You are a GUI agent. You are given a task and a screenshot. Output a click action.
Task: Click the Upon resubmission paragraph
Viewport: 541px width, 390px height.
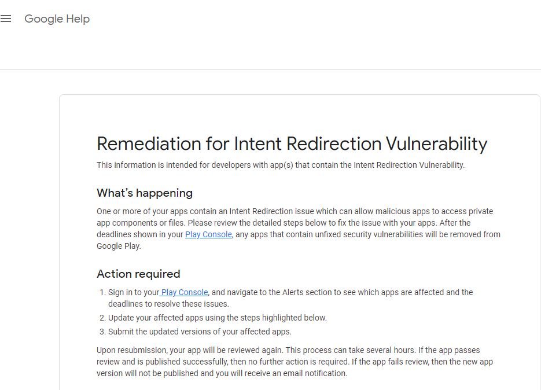295,362
